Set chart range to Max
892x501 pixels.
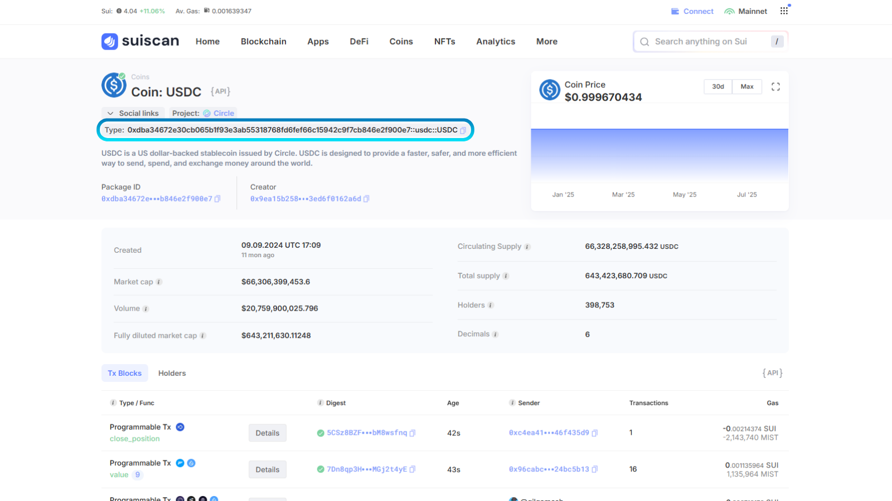(x=747, y=87)
